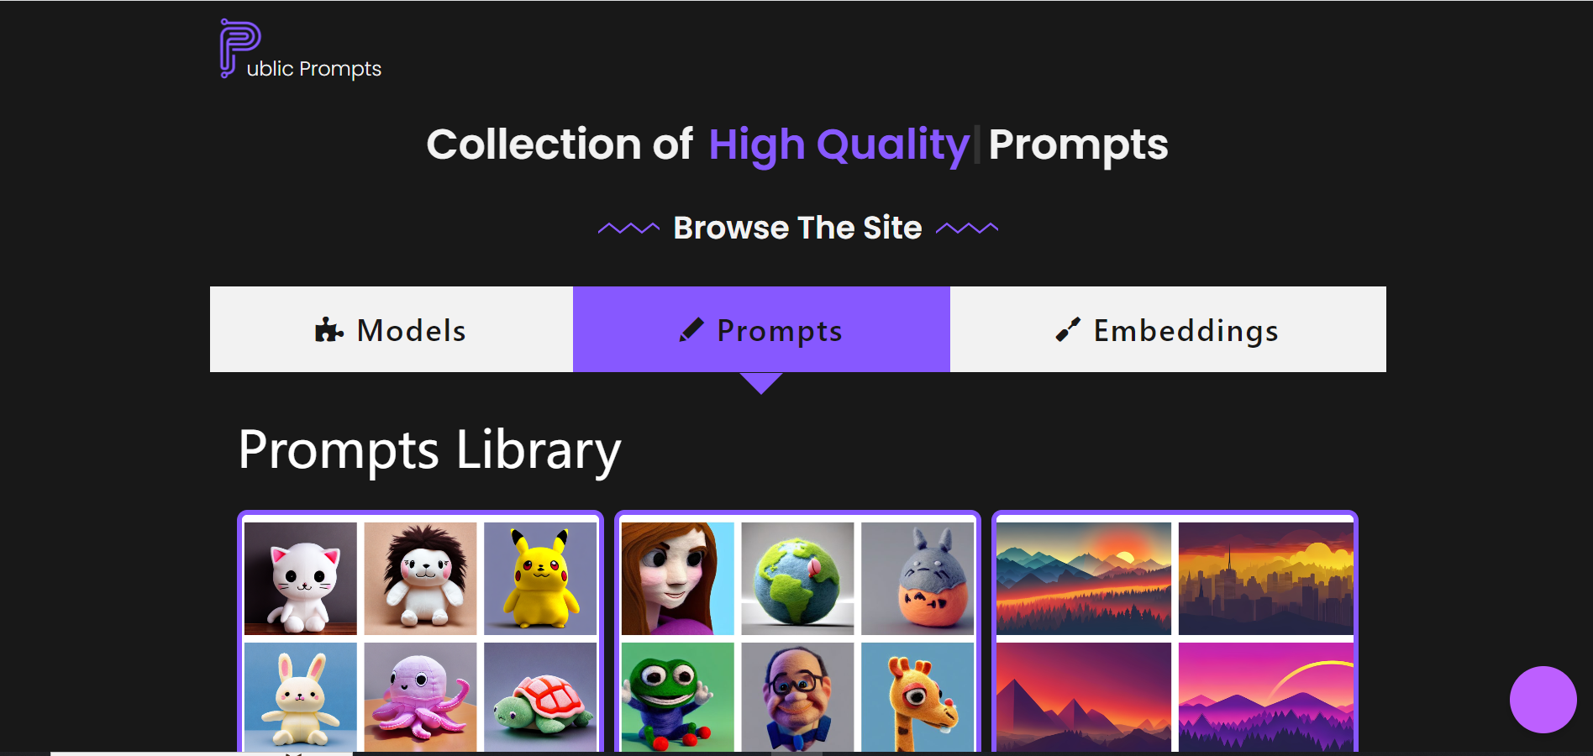Open the green turtle plush thumbnail
The height and width of the screenshot is (756, 1593).
pyautogui.click(x=540, y=697)
